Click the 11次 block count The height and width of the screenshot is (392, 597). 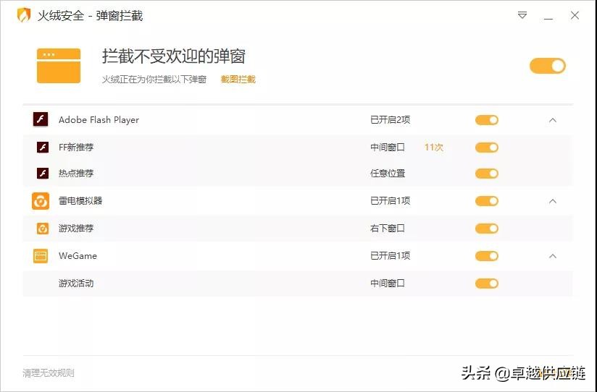click(434, 147)
